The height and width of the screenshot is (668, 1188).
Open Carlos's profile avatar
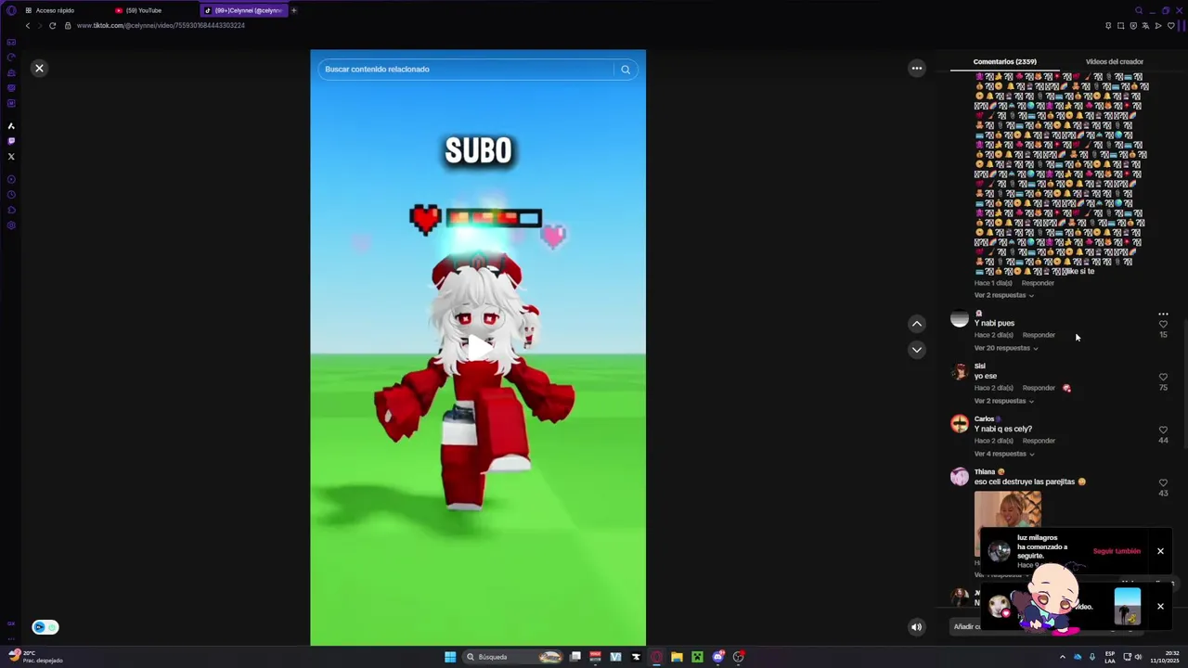point(960,424)
